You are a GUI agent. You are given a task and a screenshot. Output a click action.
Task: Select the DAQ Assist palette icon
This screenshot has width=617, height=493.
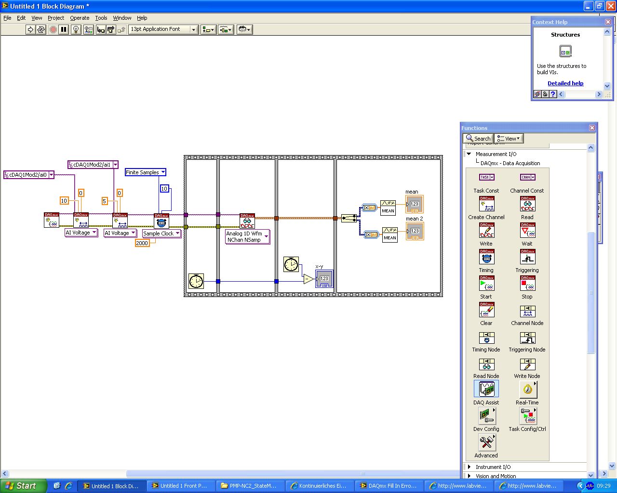click(486, 389)
